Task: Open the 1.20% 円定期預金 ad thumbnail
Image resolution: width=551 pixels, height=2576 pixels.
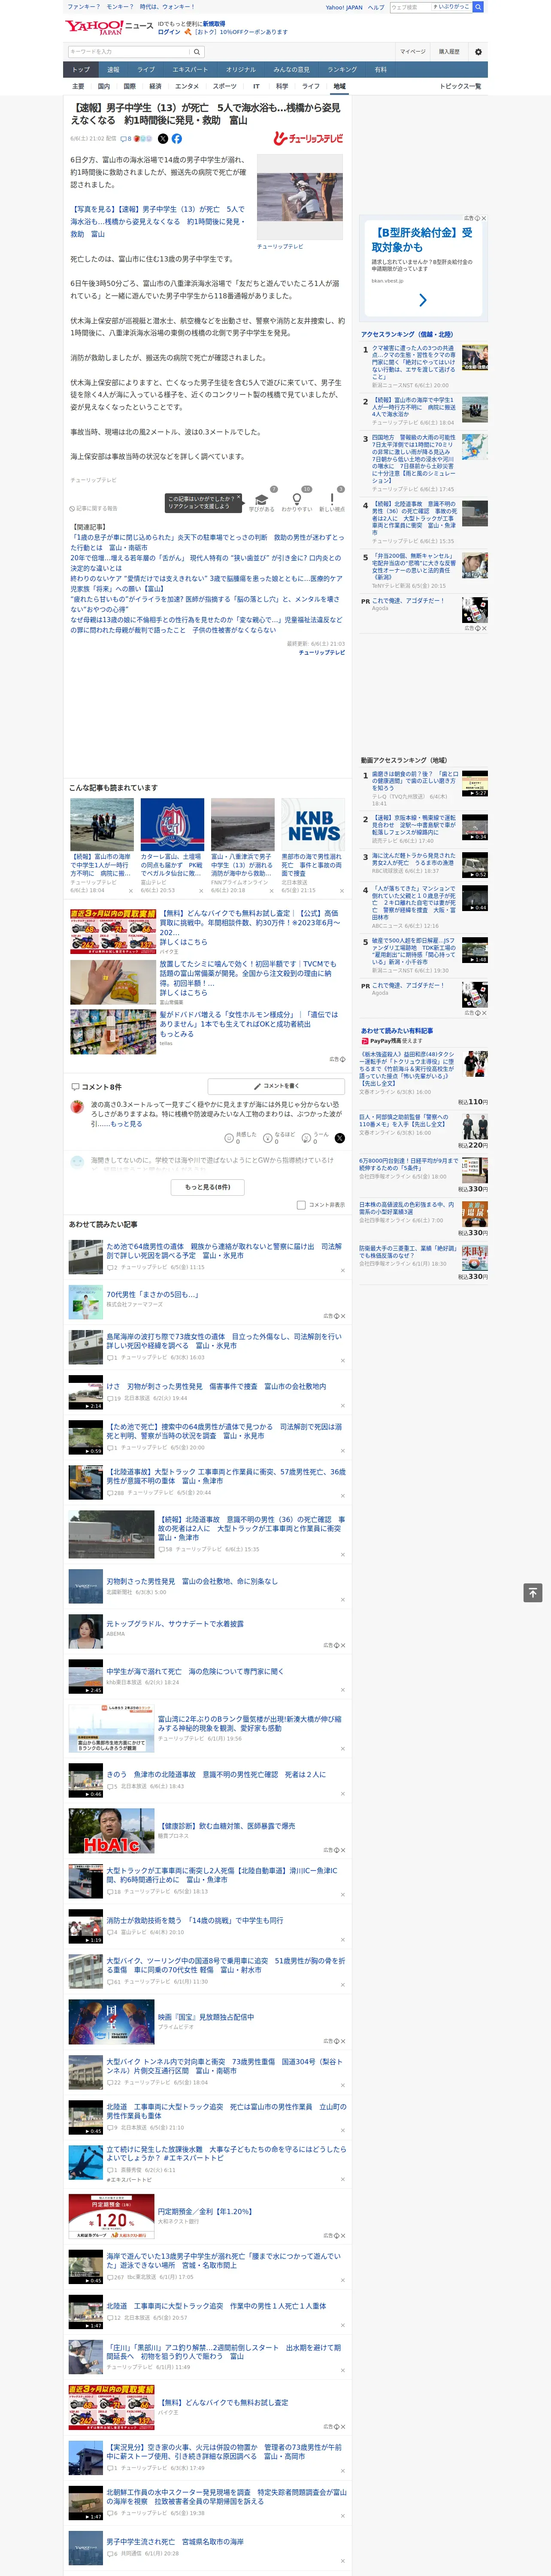Action: pyautogui.click(x=111, y=2215)
